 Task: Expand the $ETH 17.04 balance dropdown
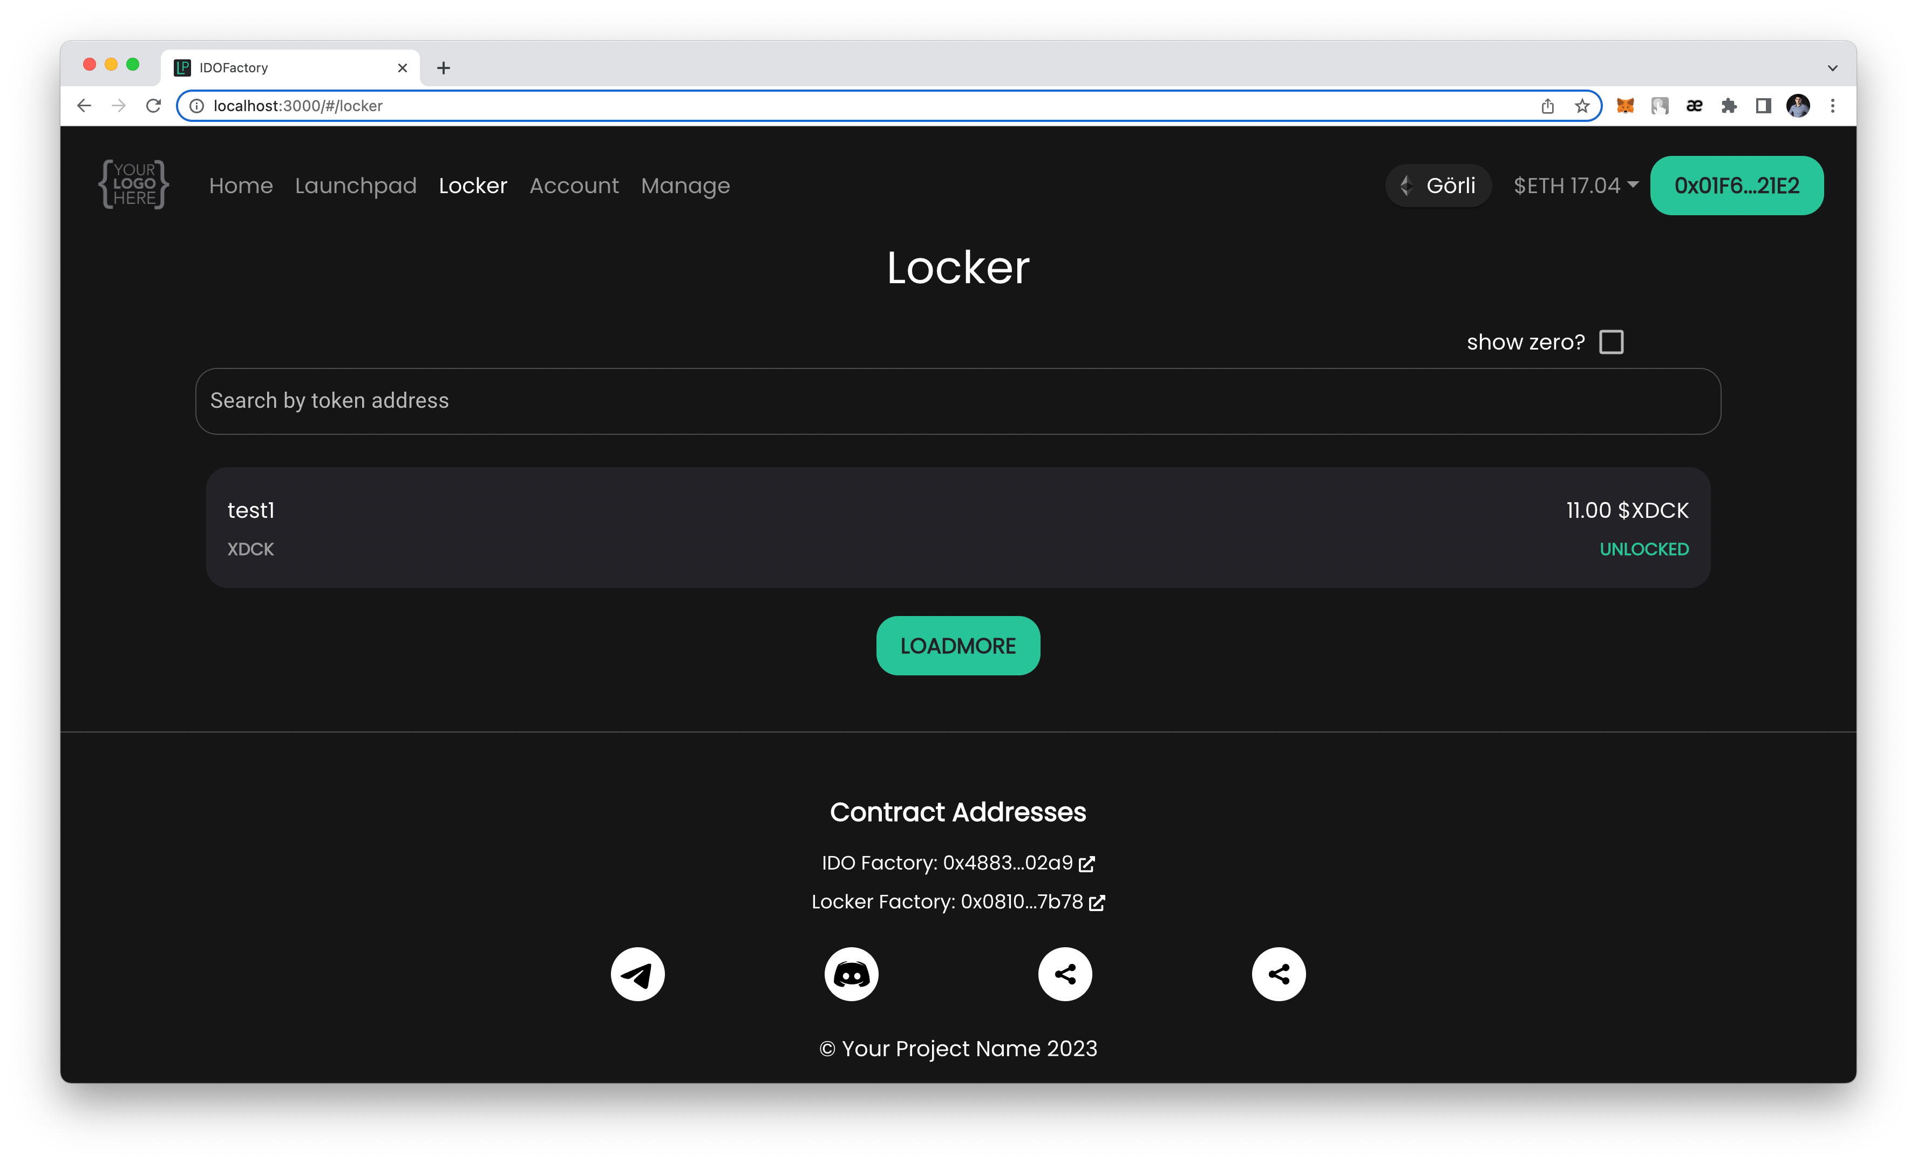pos(1575,185)
